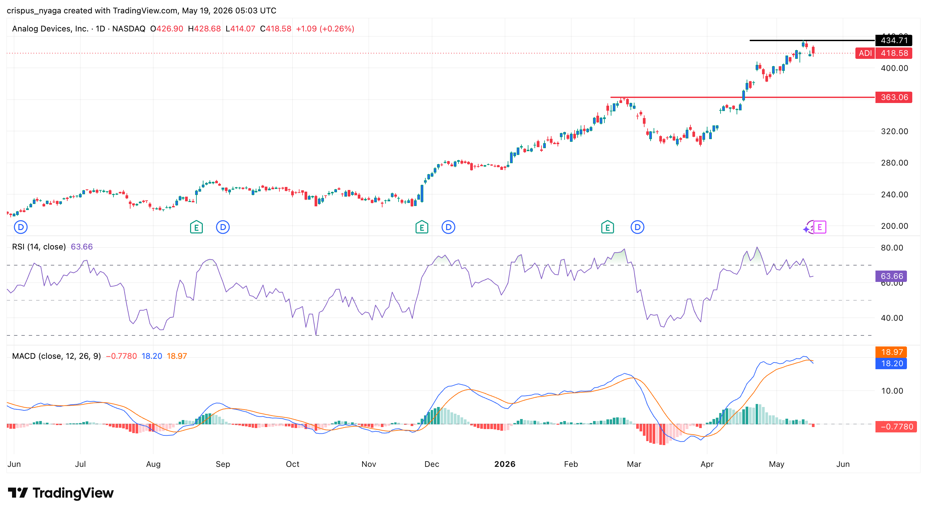Click the open value O426.90

click(x=167, y=29)
